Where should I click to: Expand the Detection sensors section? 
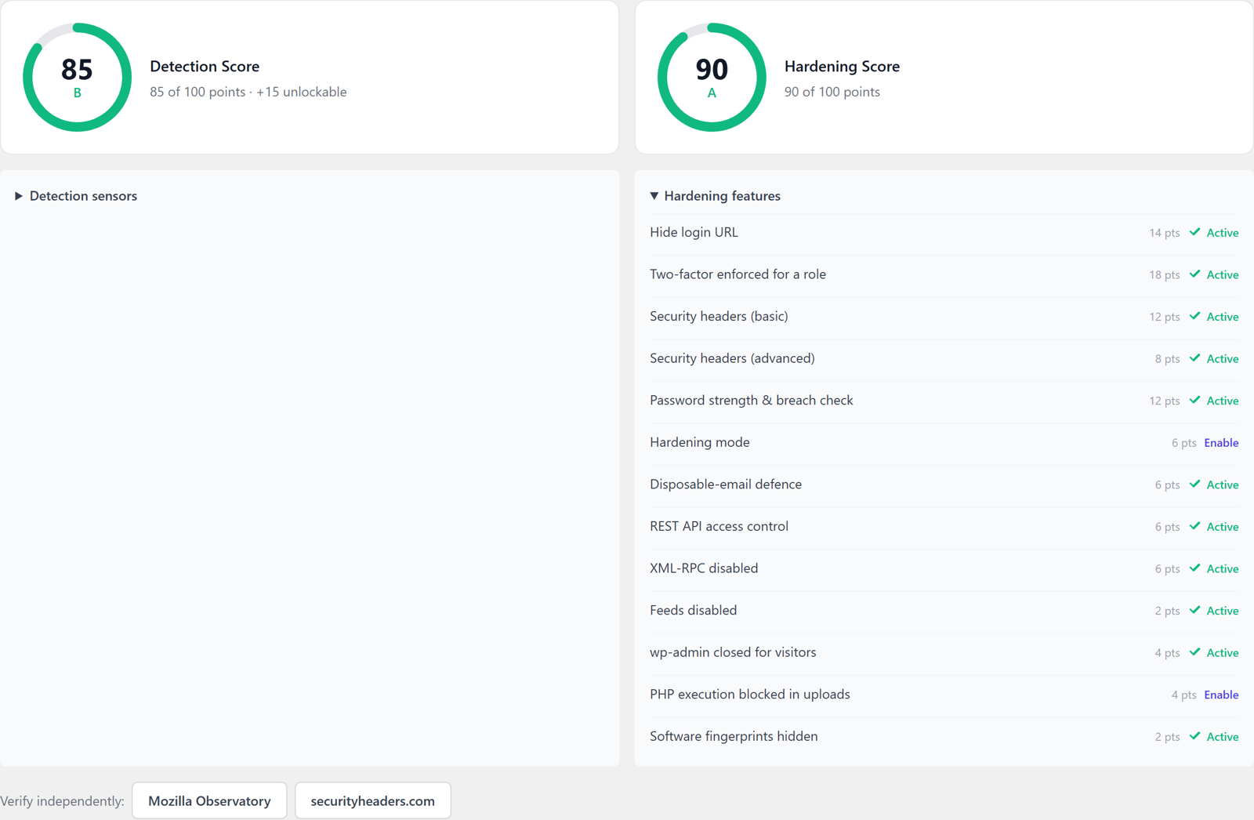tap(76, 196)
